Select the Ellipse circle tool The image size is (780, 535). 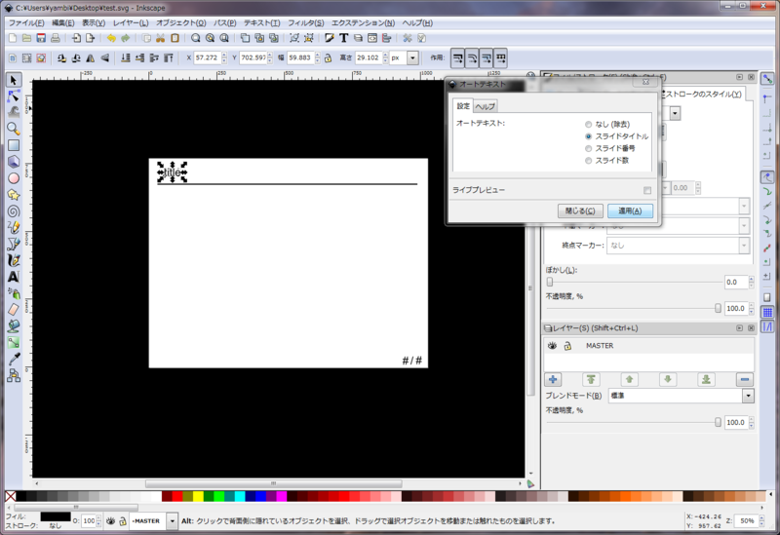pos(14,178)
